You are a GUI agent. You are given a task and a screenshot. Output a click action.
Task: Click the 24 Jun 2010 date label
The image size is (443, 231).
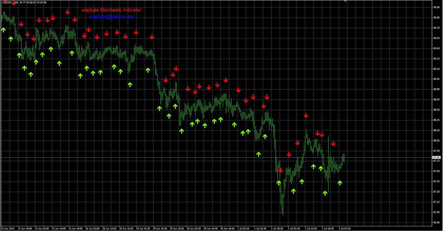(x=8, y=229)
